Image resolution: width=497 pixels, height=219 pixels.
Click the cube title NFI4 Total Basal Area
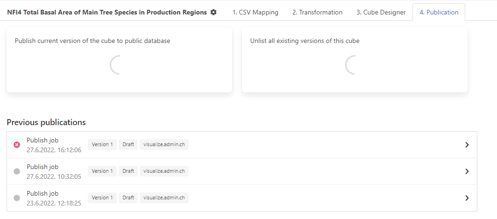pos(106,12)
